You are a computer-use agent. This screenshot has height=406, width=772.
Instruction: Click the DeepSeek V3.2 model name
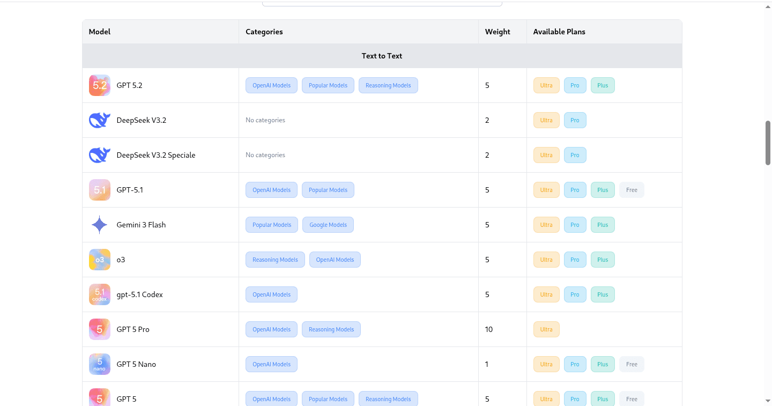coord(142,120)
